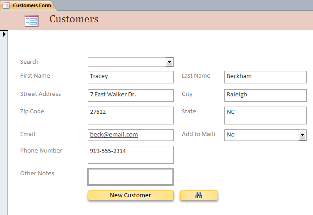Image resolution: width=313 pixels, height=215 pixels.
Task: Click the City field showing Raleigh
Action: coord(265,95)
